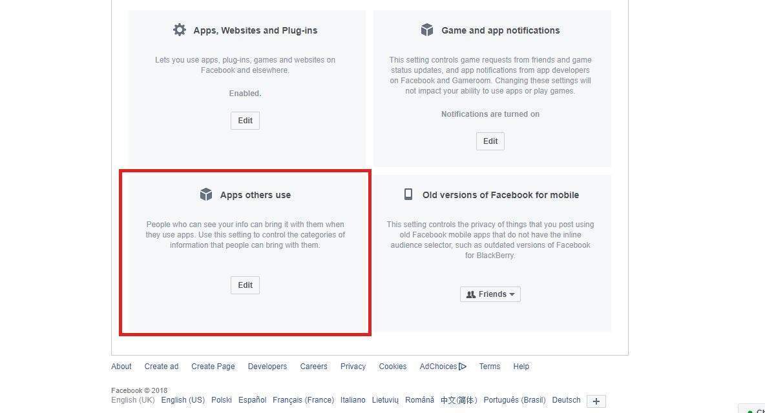Viewport: 765px width, 413px height.
Task: Select Français (France) language
Action: click(x=304, y=400)
